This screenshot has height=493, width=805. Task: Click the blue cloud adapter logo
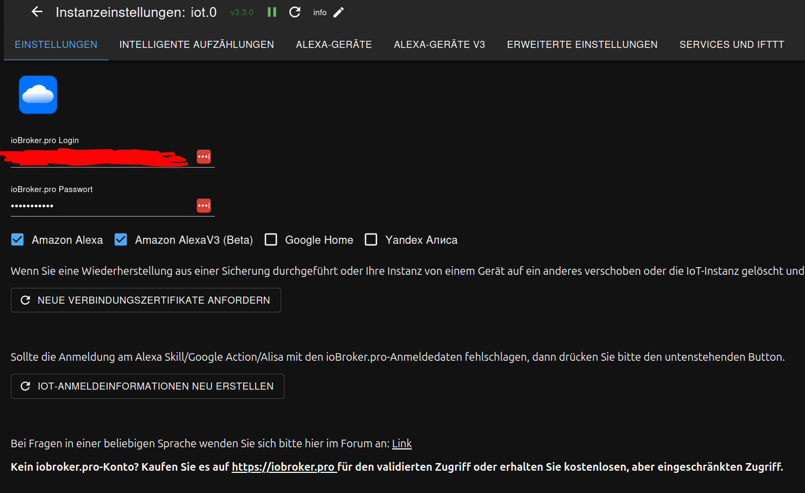[38, 95]
